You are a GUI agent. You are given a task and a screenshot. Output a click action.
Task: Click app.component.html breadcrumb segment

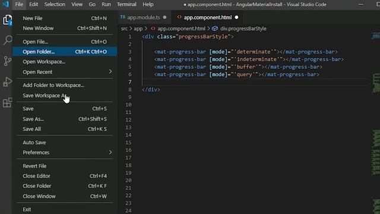pyautogui.click(x=181, y=29)
